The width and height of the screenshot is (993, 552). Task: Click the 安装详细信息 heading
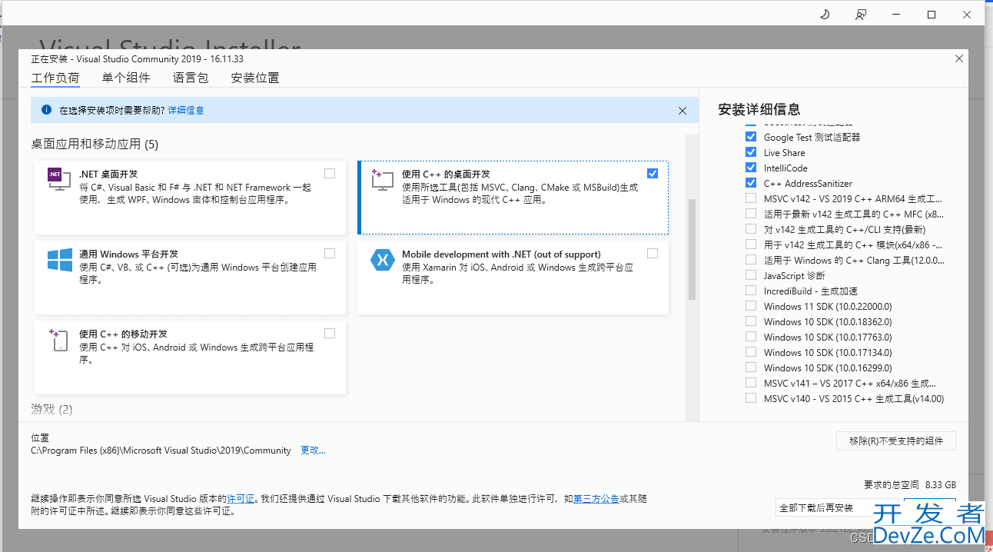(759, 109)
